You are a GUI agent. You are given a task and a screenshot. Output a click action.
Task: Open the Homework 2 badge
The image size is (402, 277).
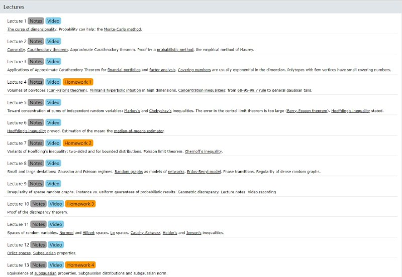point(78,143)
